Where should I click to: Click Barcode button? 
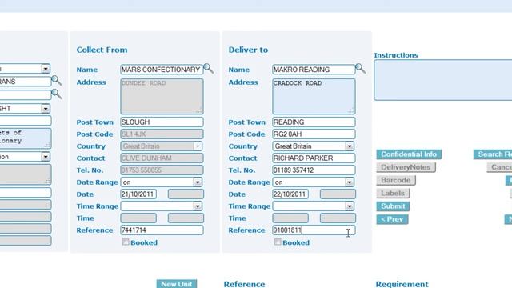[396, 180]
